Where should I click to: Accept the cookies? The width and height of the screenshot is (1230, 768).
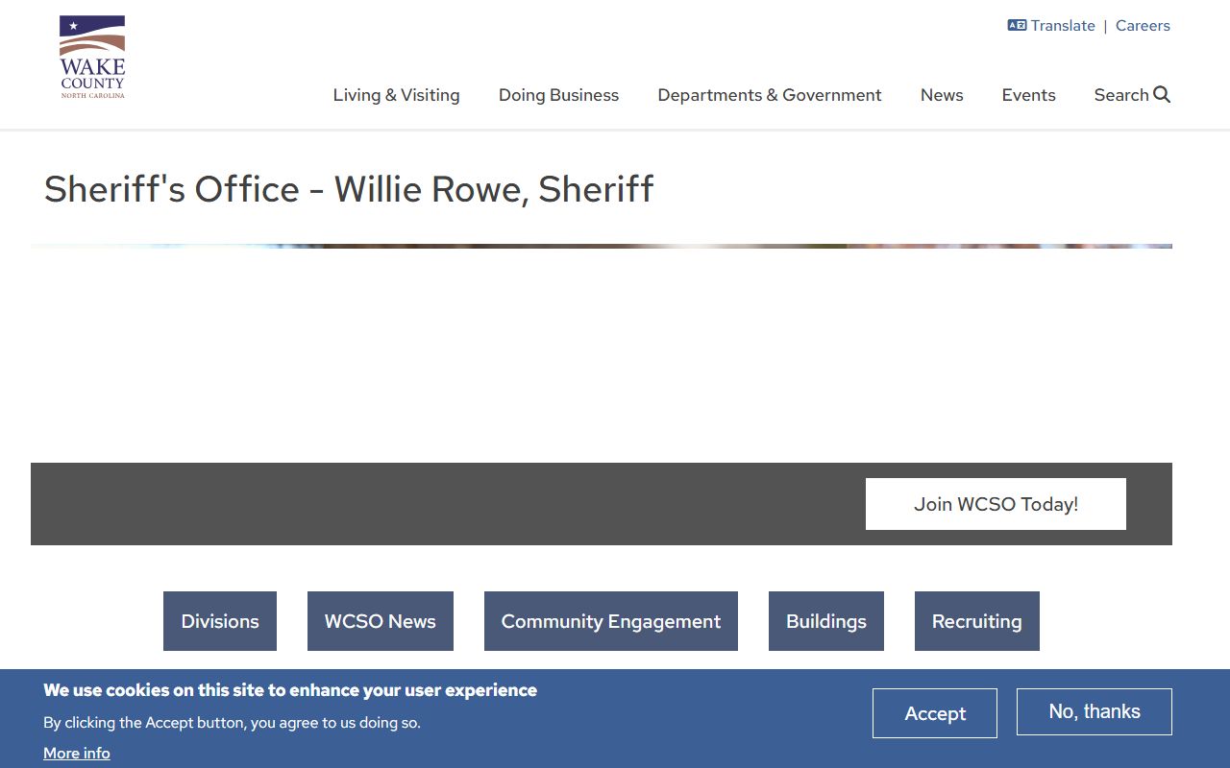935,713
